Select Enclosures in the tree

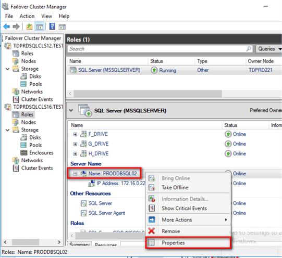click(41, 153)
